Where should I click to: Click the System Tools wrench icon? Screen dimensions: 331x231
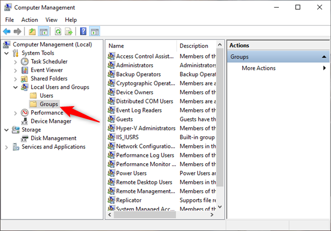point(16,53)
